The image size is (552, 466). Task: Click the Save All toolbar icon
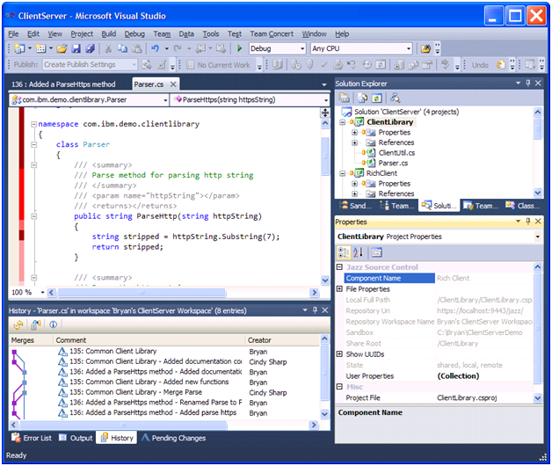[x=91, y=48]
